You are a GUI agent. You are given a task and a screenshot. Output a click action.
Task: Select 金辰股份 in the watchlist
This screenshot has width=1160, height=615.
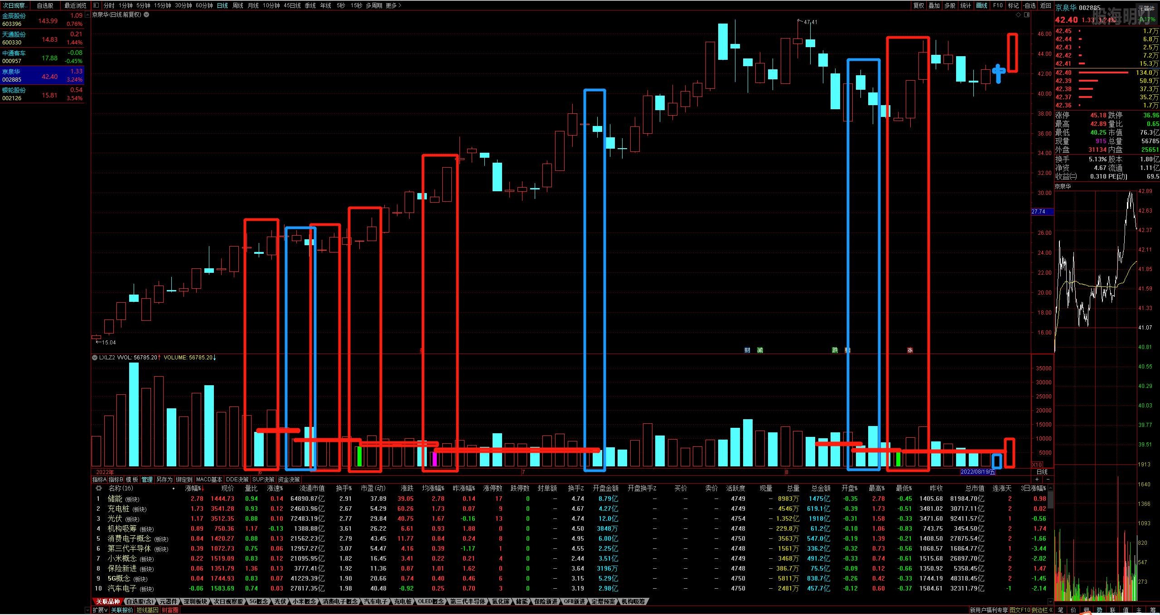point(42,20)
